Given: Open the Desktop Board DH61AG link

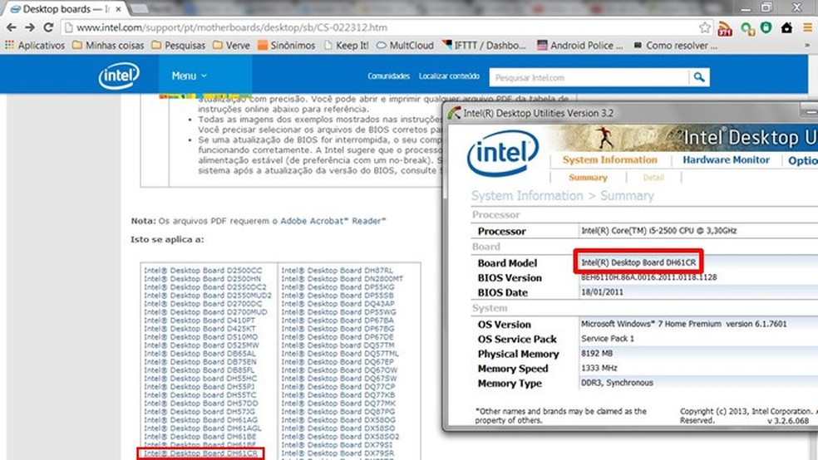Looking at the screenshot, I should pyautogui.click(x=201, y=420).
